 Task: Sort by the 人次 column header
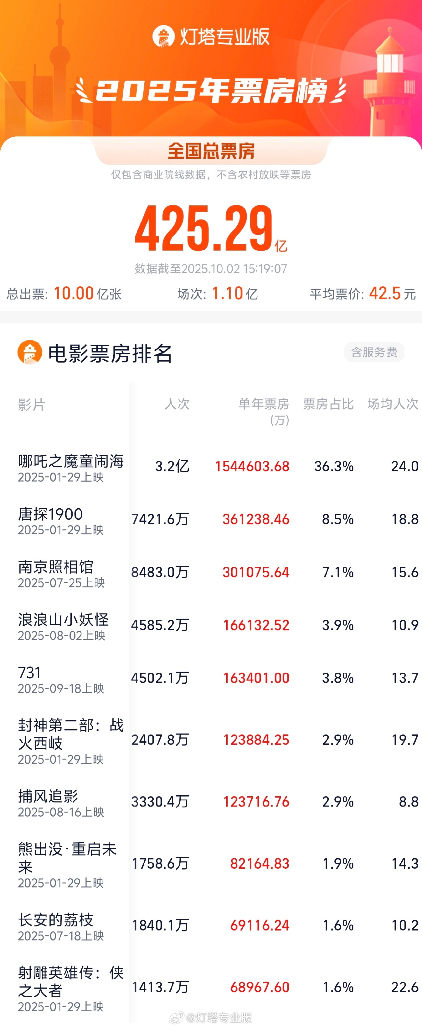click(177, 404)
